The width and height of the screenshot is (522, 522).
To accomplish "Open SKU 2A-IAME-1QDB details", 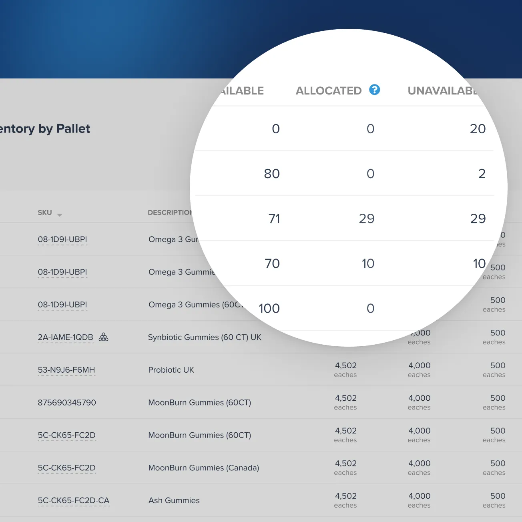I will pyautogui.click(x=65, y=337).
